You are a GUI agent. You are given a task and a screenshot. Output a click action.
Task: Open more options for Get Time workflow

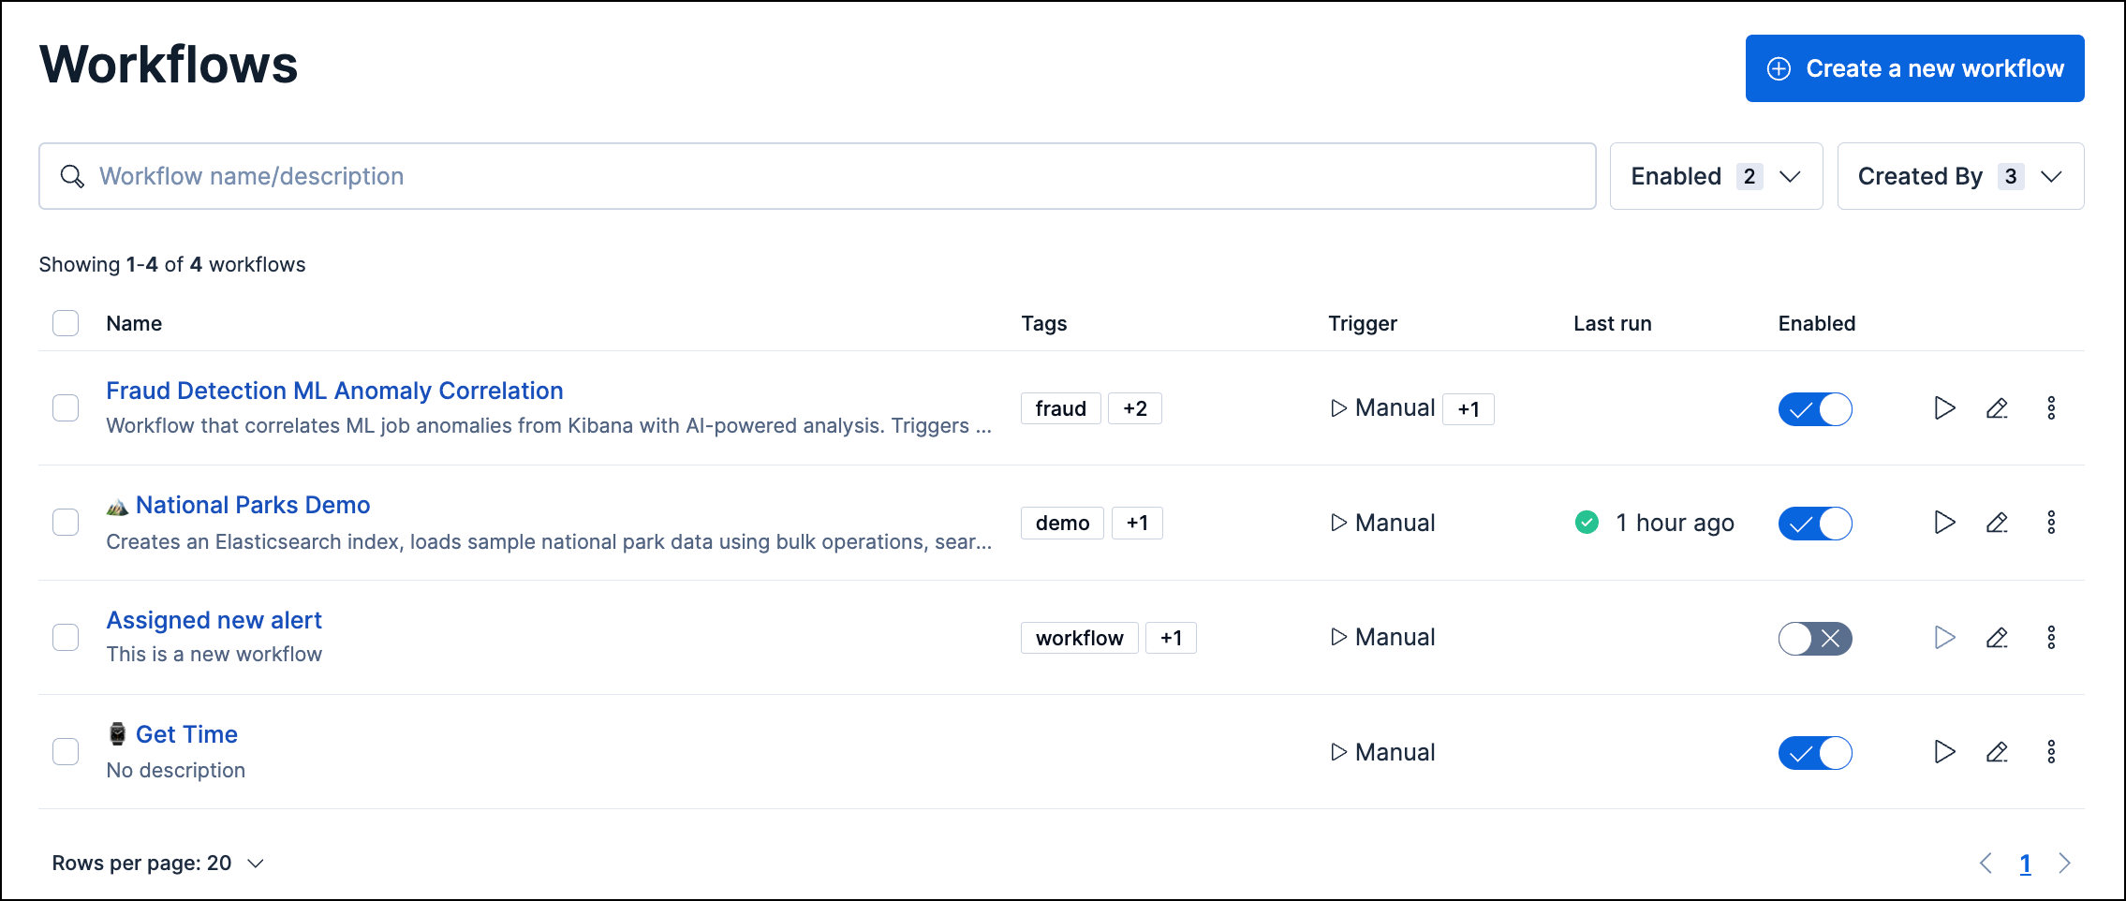click(2052, 752)
